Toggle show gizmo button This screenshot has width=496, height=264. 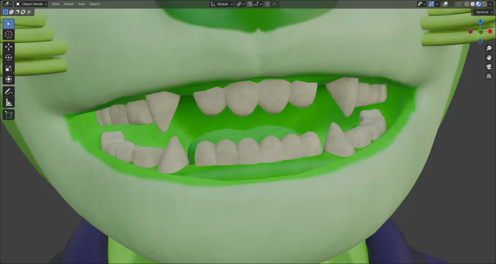coord(432,4)
